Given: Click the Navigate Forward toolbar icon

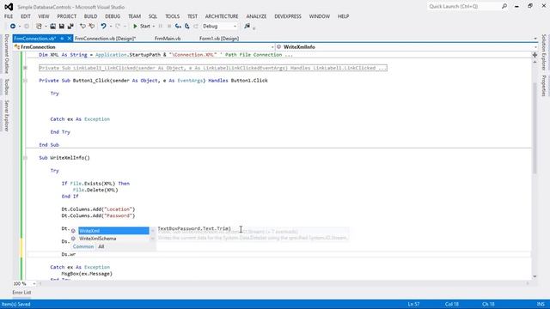Looking at the screenshot, I should pyautogui.click(x=27, y=27).
